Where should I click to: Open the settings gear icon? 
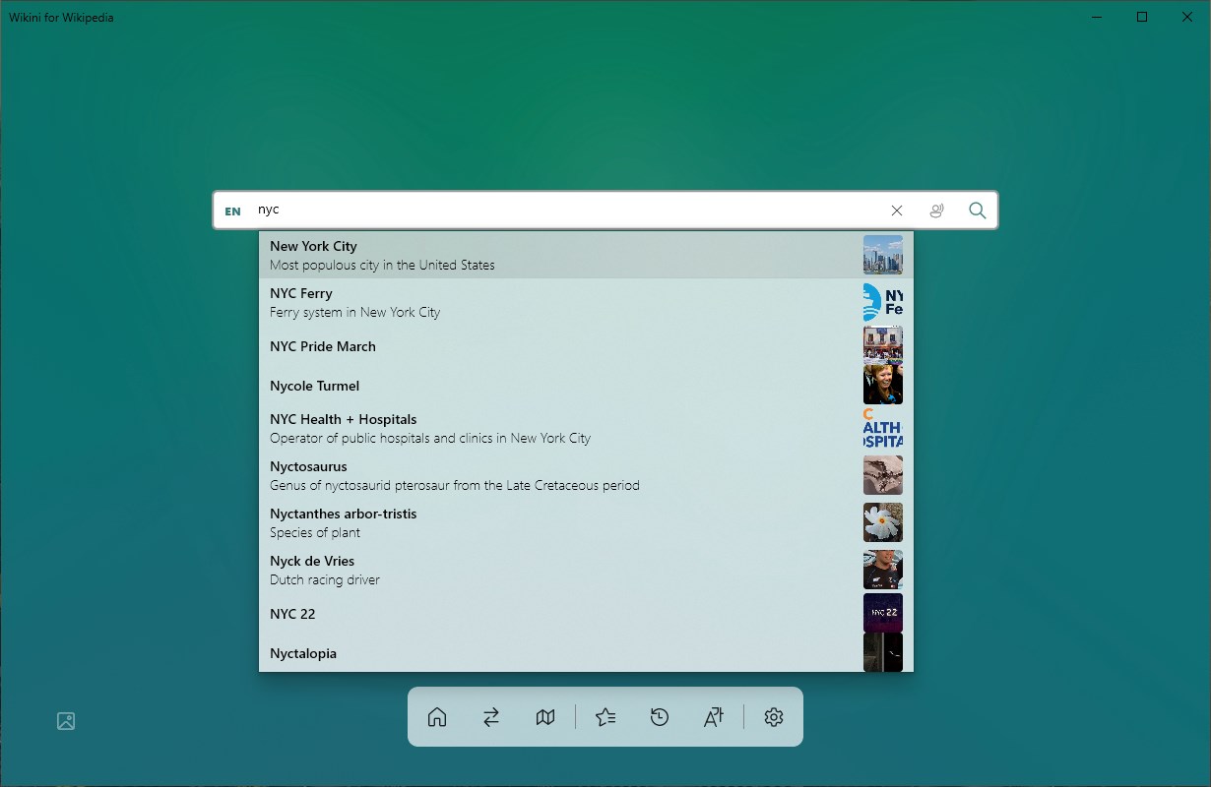[x=774, y=717]
